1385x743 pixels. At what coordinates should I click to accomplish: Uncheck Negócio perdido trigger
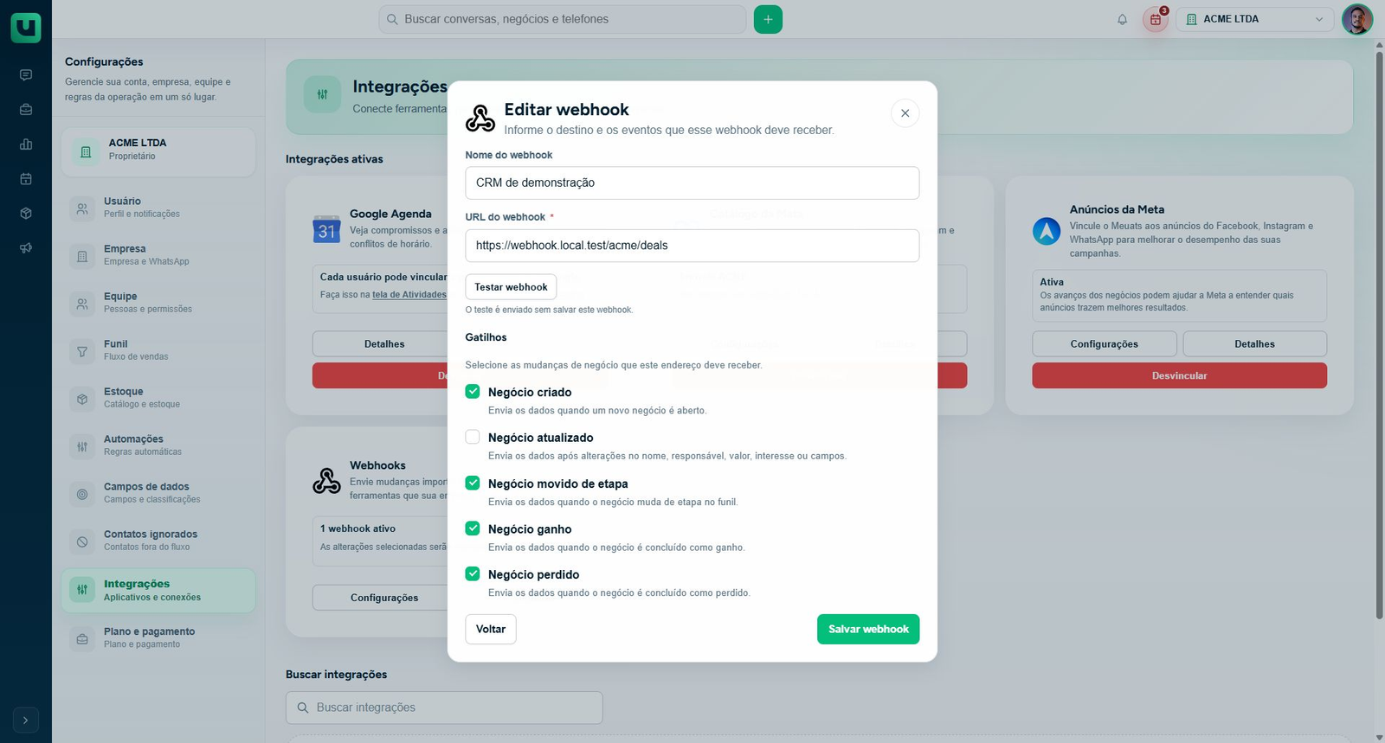click(473, 573)
